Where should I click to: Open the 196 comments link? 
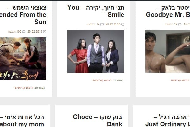point(15,32)
